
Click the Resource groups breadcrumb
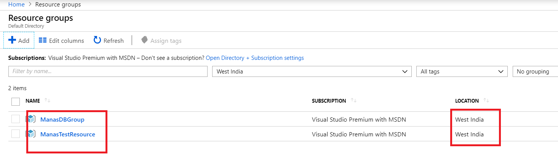(x=58, y=5)
